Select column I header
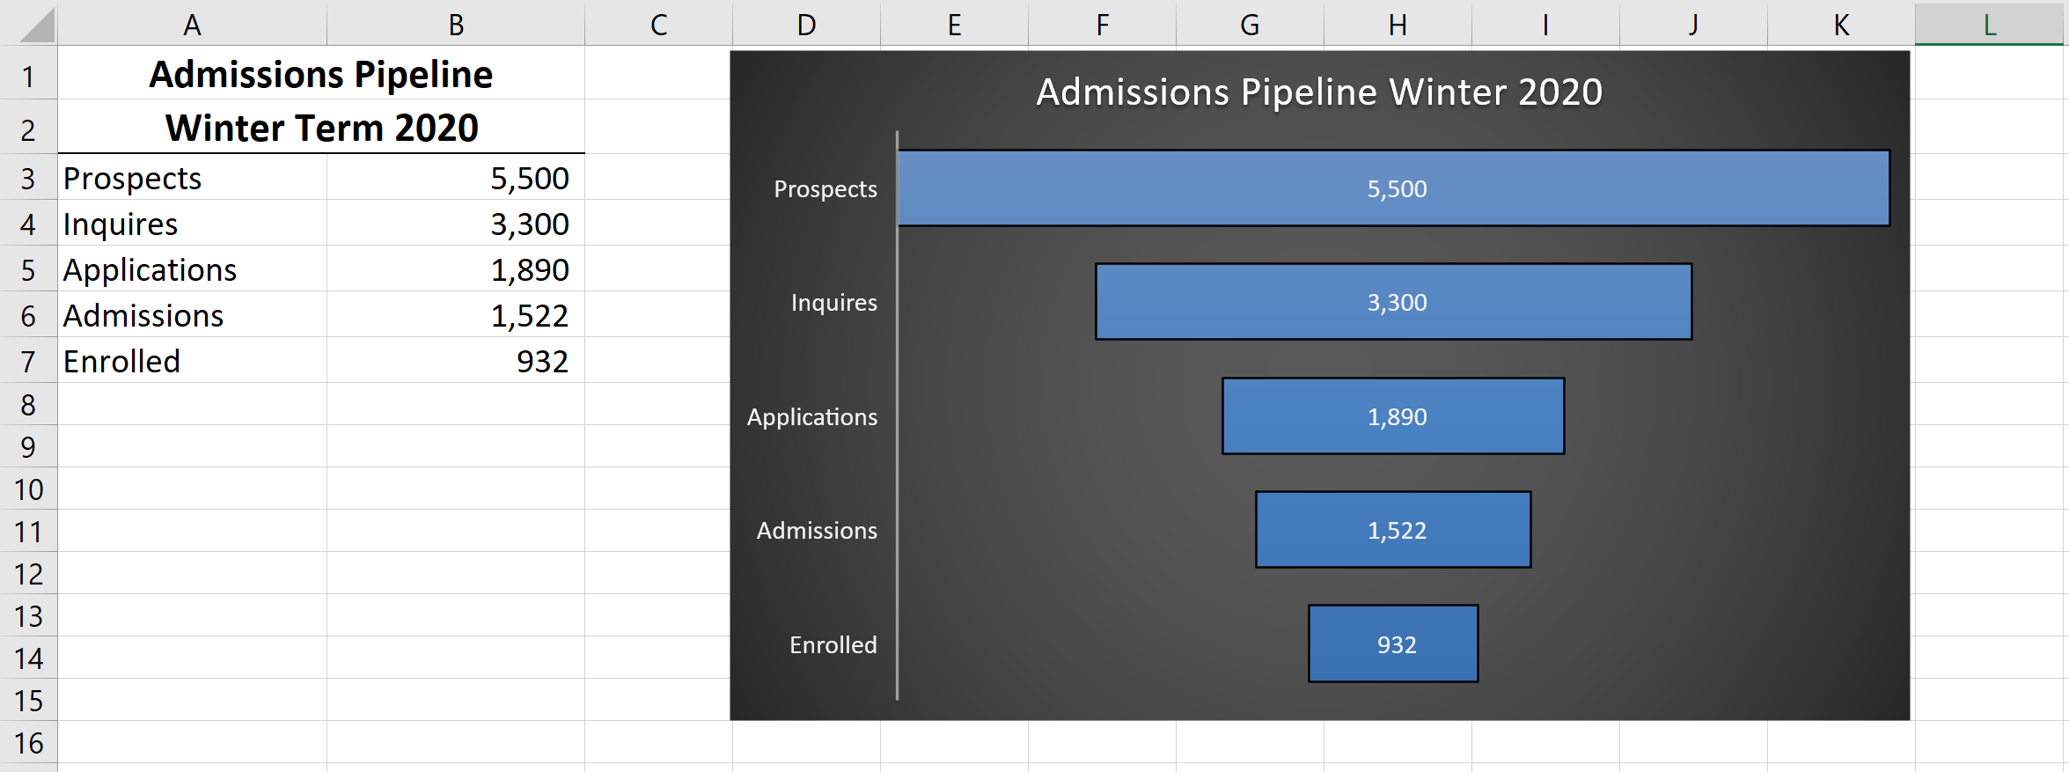Screen dimensions: 2069x772 1545,24
